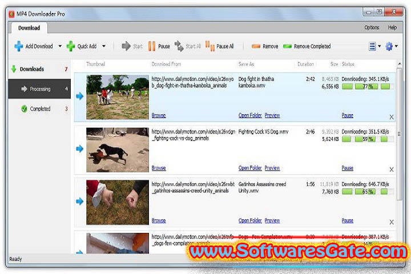Remove Gatinhos download with X icon

[x=392, y=222]
